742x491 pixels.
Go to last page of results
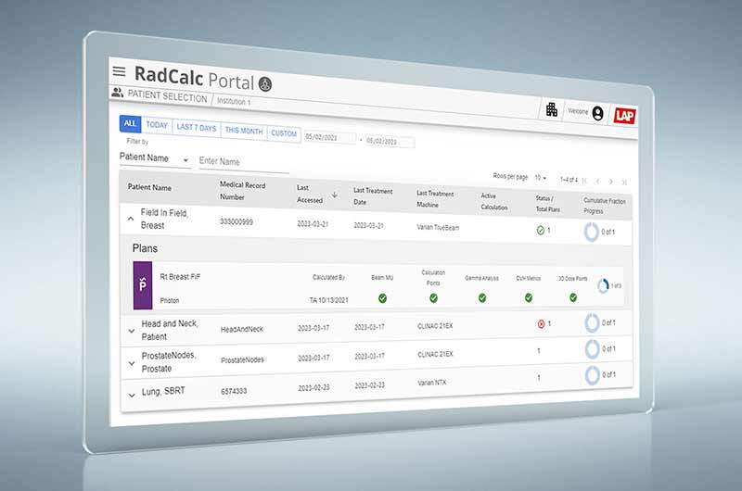[x=624, y=182]
